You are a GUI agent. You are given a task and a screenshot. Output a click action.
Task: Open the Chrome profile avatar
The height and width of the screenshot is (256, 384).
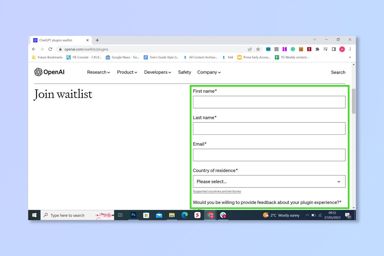(x=342, y=49)
